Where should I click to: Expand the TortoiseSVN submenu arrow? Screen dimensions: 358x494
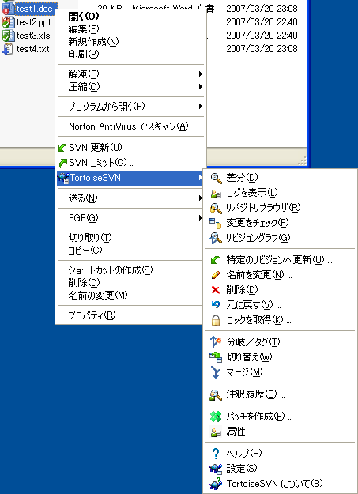click(x=201, y=178)
